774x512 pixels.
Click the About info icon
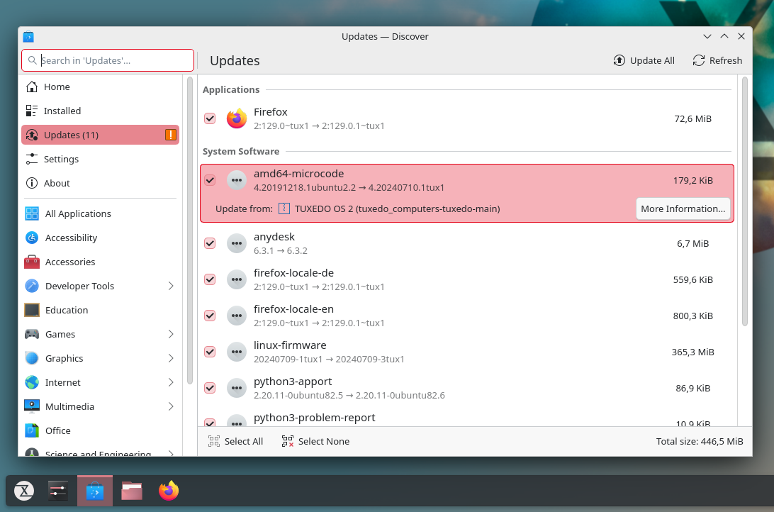click(x=32, y=183)
